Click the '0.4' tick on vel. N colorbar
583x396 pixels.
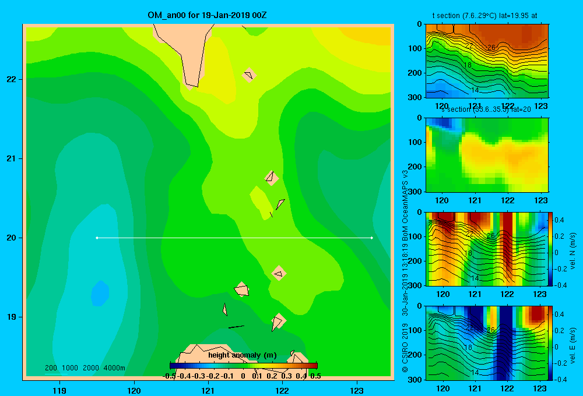pos(559,220)
